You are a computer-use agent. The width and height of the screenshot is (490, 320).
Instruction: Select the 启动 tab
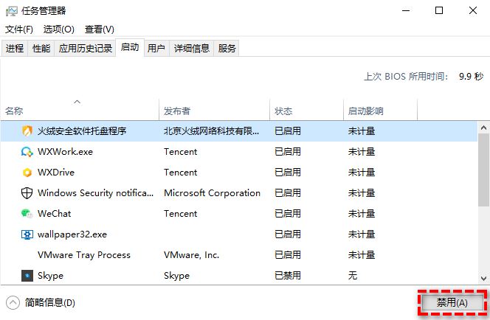click(130, 47)
